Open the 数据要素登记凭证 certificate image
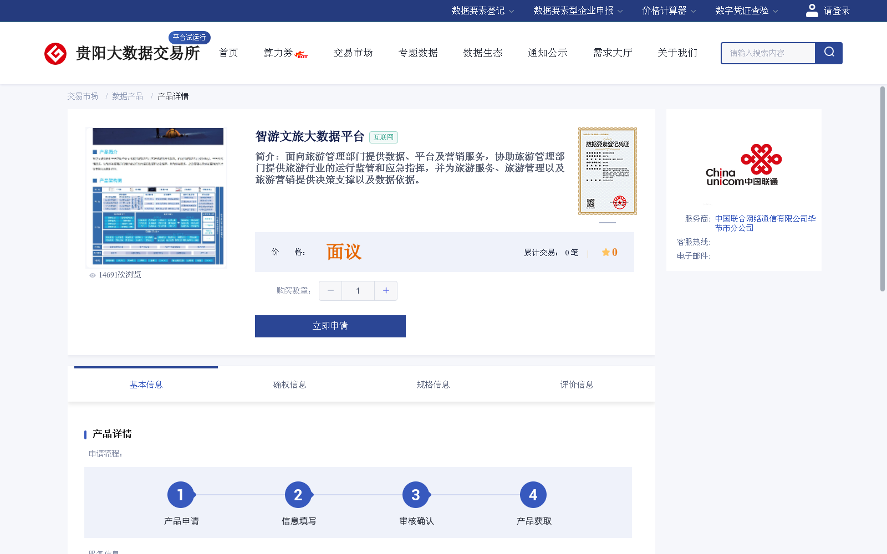The width and height of the screenshot is (887, 554). coord(608,171)
